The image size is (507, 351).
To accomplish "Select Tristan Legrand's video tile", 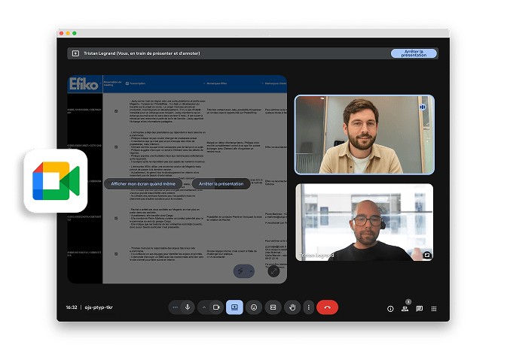I will (364, 222).
